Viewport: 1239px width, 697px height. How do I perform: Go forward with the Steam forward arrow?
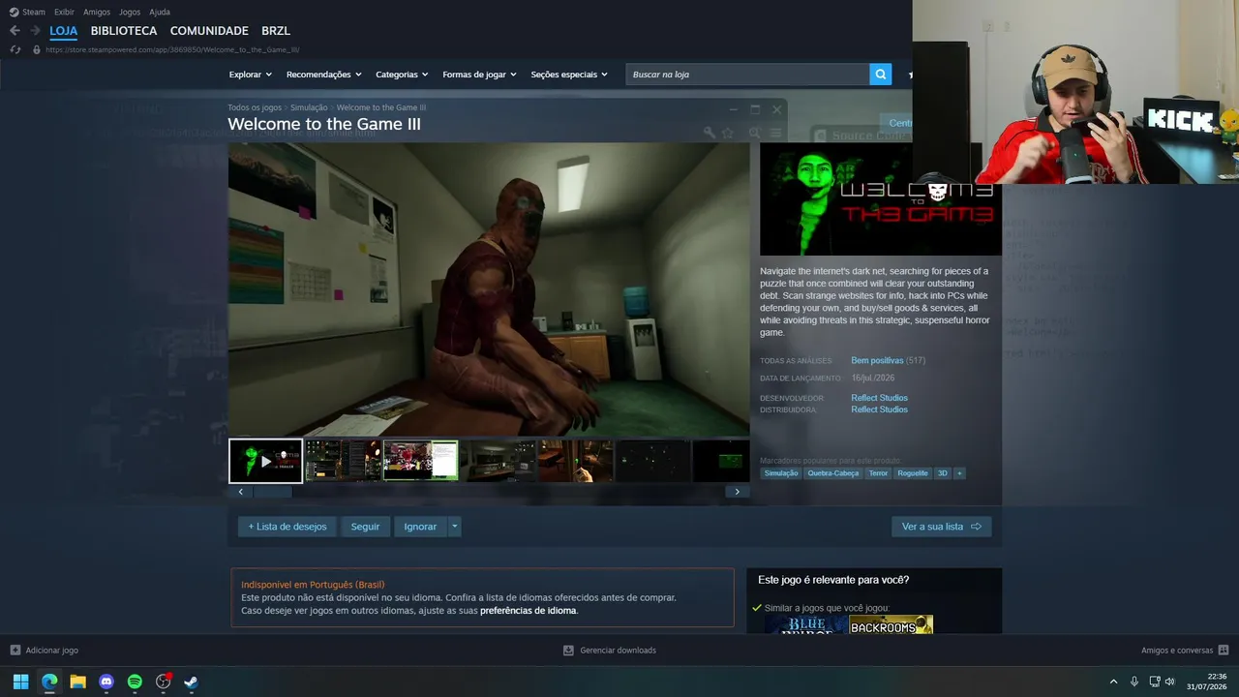(35, 31)
